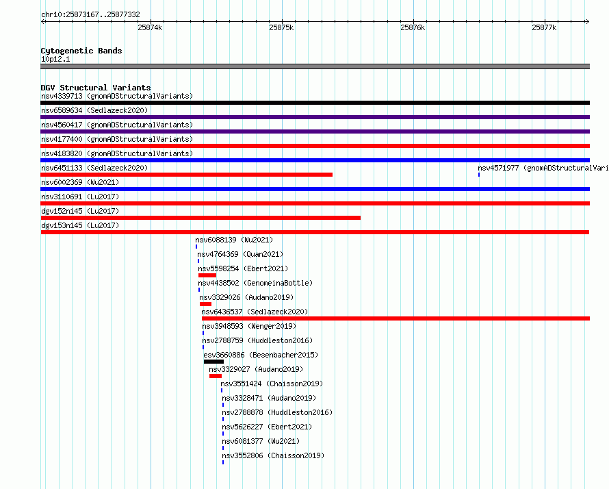Screen dimensions: 609x489
Task: Open the nsv5626227 (Ebert2021) label
Action: 267,427
